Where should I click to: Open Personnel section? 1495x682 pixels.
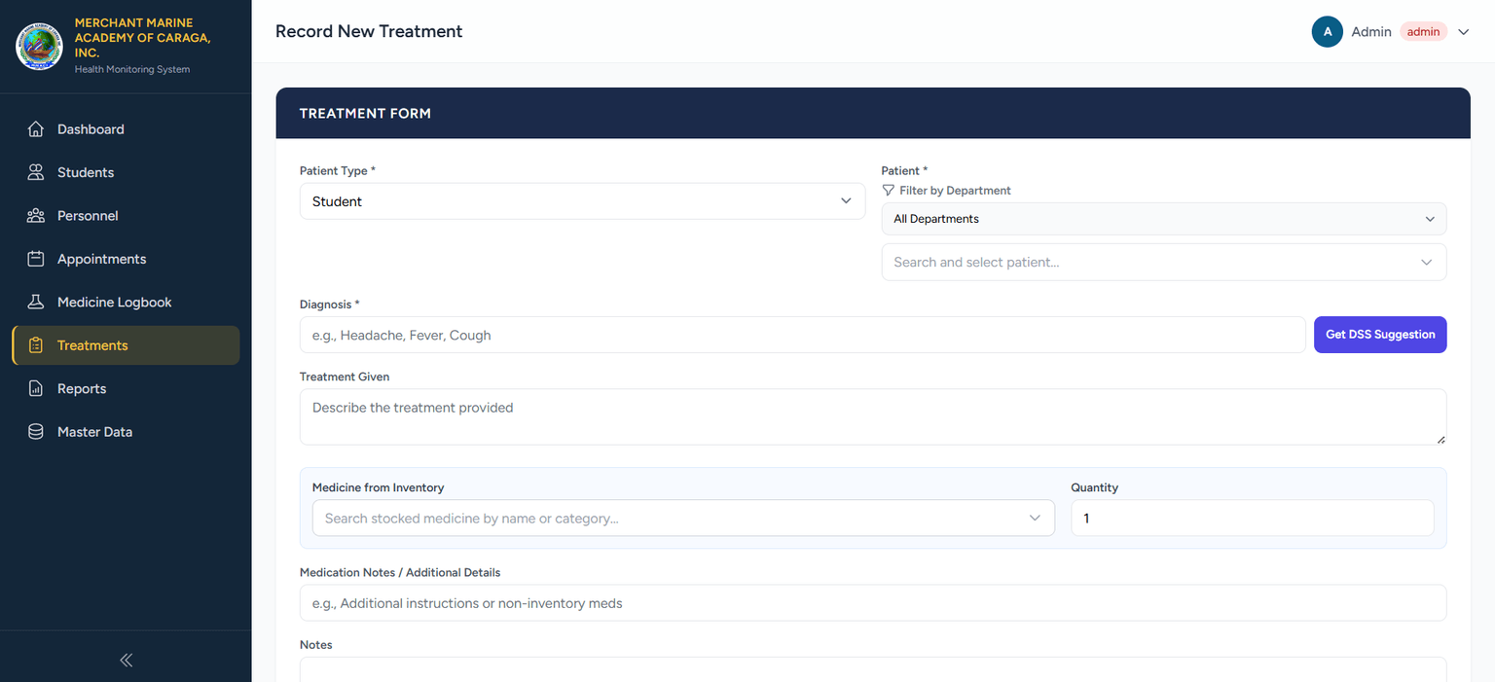click(x=126, y=216)
